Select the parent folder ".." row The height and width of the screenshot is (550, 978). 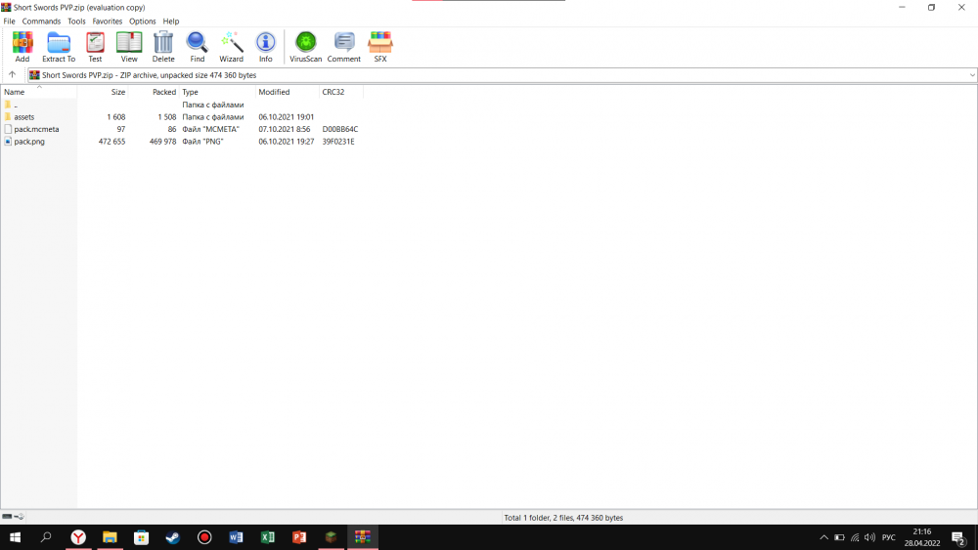[x=182, y=105]
